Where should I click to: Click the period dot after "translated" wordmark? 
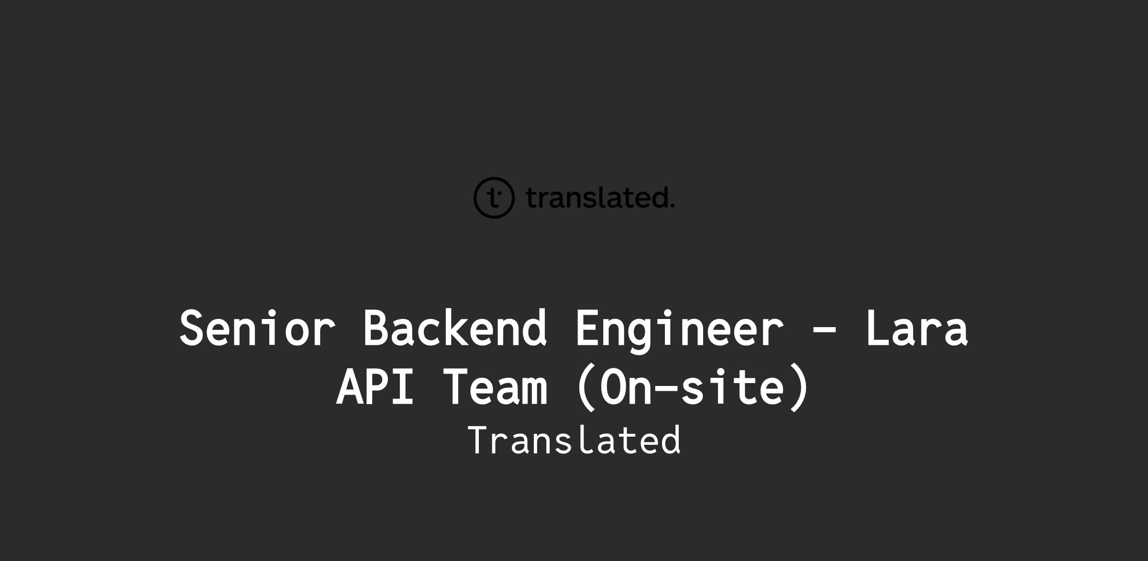point(672,207)
